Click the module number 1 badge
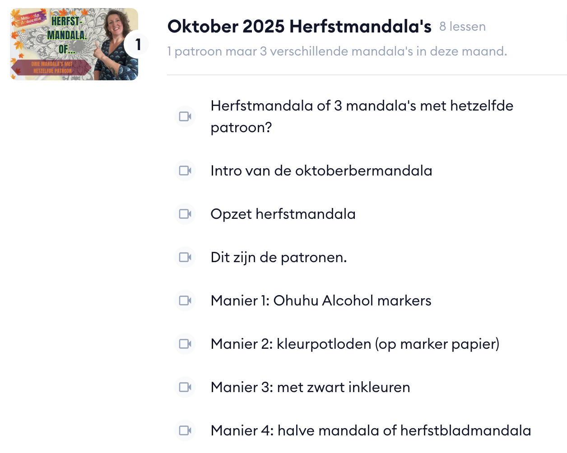This screenshot has width=567, height=453. pos(137,44)
